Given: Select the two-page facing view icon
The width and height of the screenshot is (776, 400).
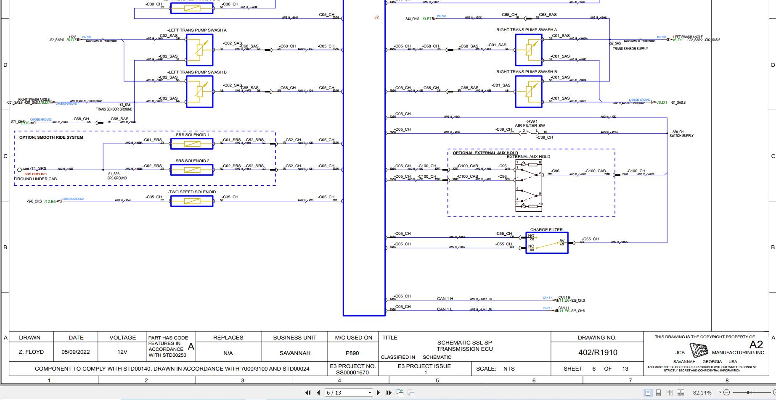Looking at the screenshot, I should (x=669, y=392).
